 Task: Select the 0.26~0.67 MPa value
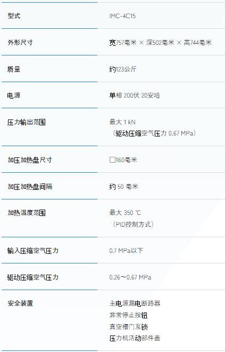tap(130, 277)
